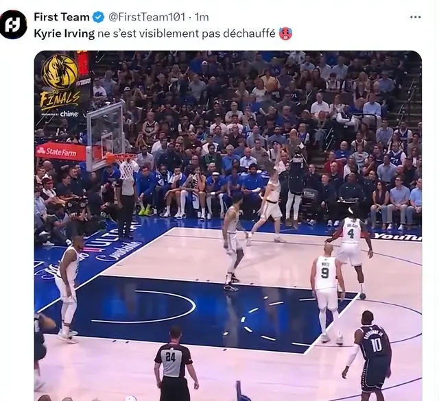
Task: Open the three-dot more options menu
Action: [x=415, y=17]
